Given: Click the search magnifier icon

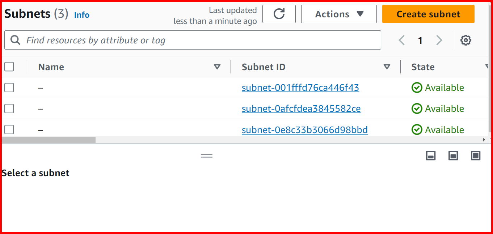Looking at the screenshot, I should [x=15, y=40].
